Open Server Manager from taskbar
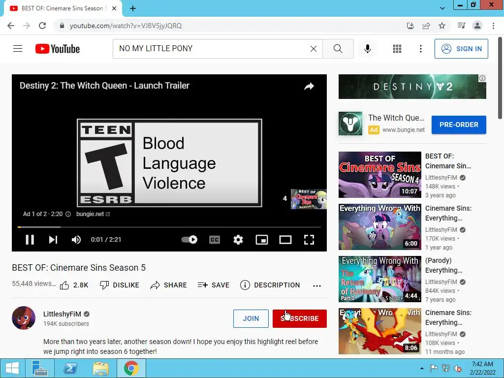504x378 pixels. tap(39, 368)
